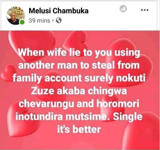This screenshot has width=160, height=150.
Task: Click the "another man to steal from" line
Action: [x=79, y=65]
